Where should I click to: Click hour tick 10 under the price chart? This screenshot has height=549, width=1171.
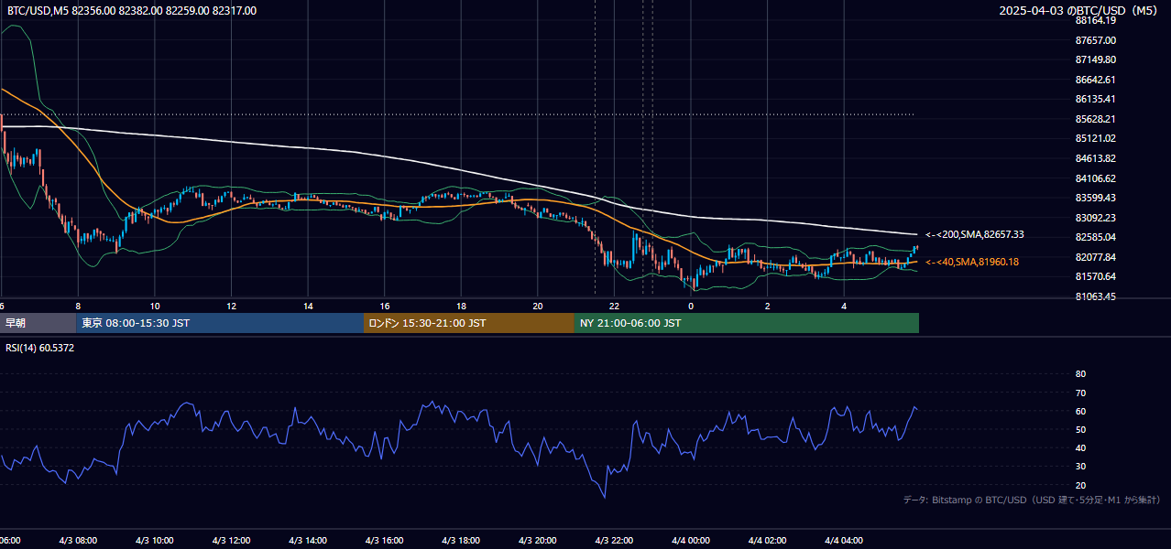155,306
